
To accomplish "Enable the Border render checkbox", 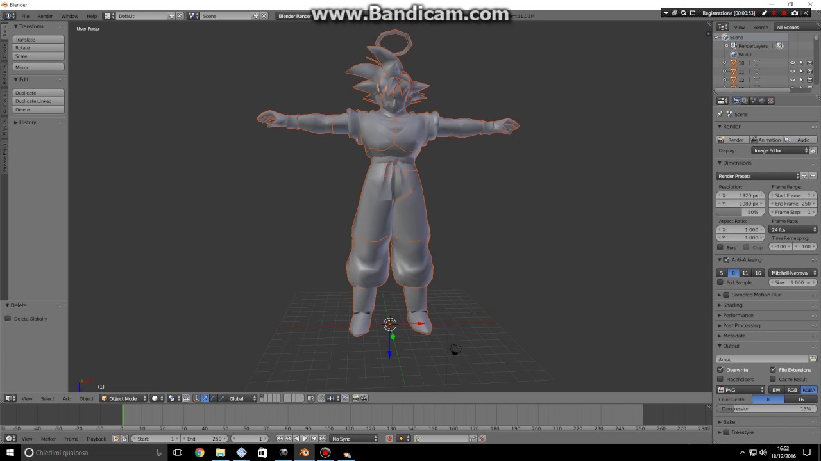I will click(720, 247).
